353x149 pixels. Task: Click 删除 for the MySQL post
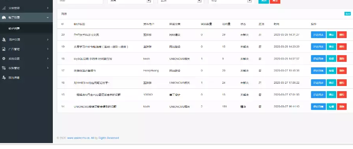point(341,58)
